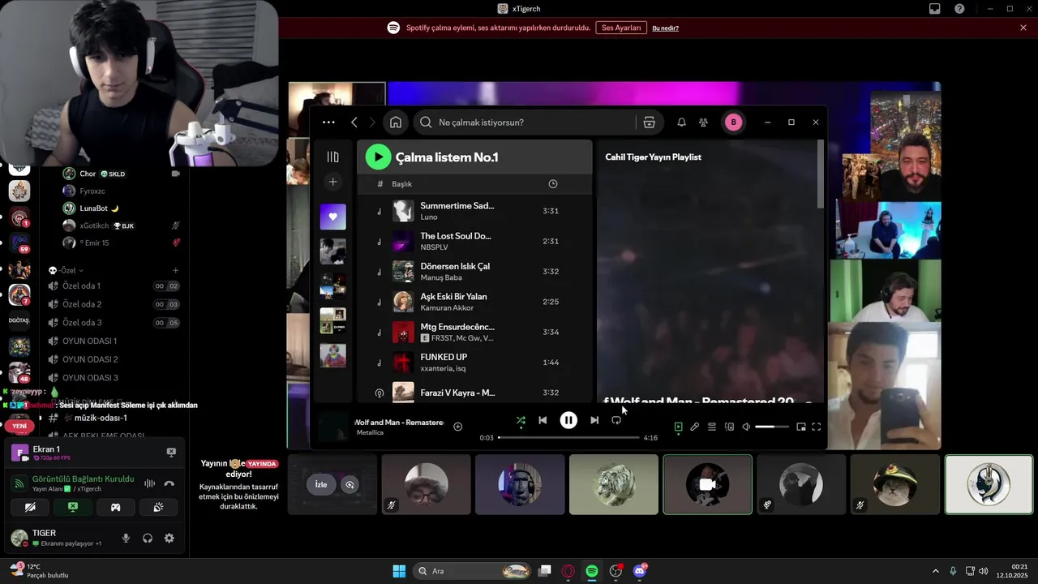Seek on the Spotify song progress bar

[x=568, y=437]
